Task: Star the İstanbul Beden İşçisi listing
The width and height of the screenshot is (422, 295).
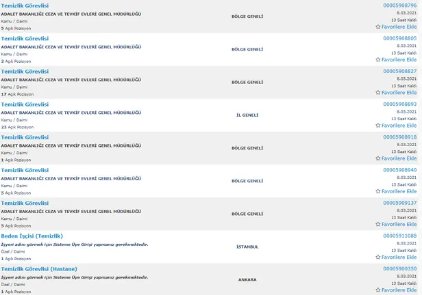Action: [x=378, y=257]
